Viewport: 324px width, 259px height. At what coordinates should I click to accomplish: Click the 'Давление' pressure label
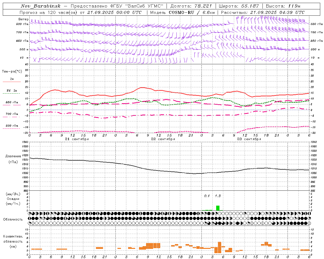pyautogui.click(x=13, y=156)
